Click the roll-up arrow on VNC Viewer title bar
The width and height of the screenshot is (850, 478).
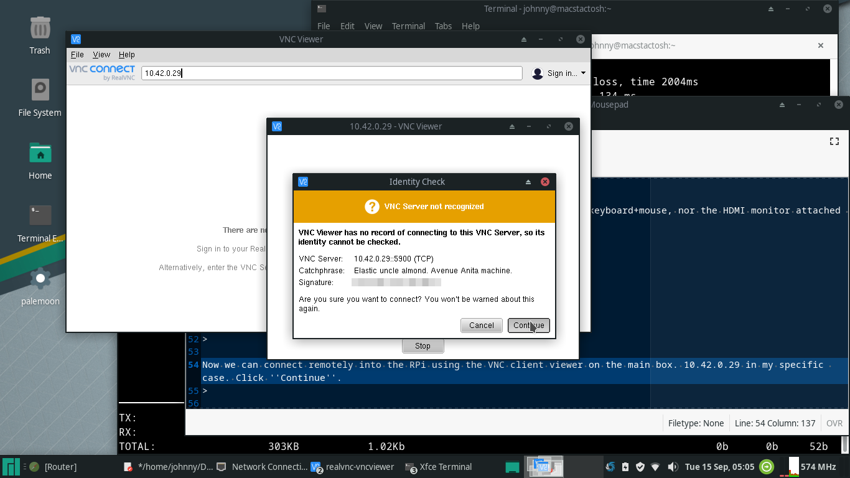pyautogui.click(x=524, y=39)
